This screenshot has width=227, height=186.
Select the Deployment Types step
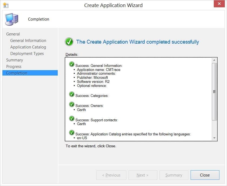(27, 54)
